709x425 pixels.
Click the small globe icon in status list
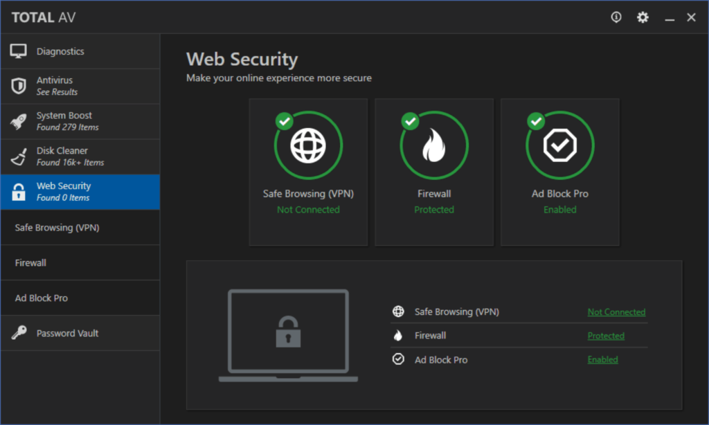click(398, 311)
